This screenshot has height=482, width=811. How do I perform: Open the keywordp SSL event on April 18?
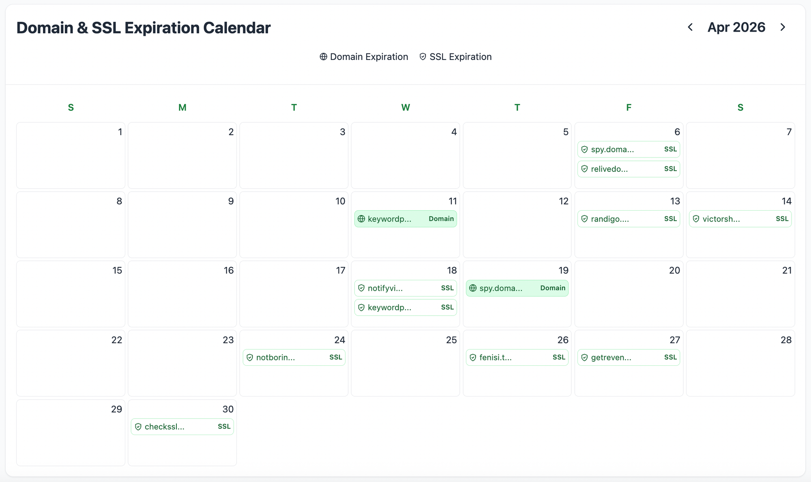pyautogui.click(x=405, y=307)
